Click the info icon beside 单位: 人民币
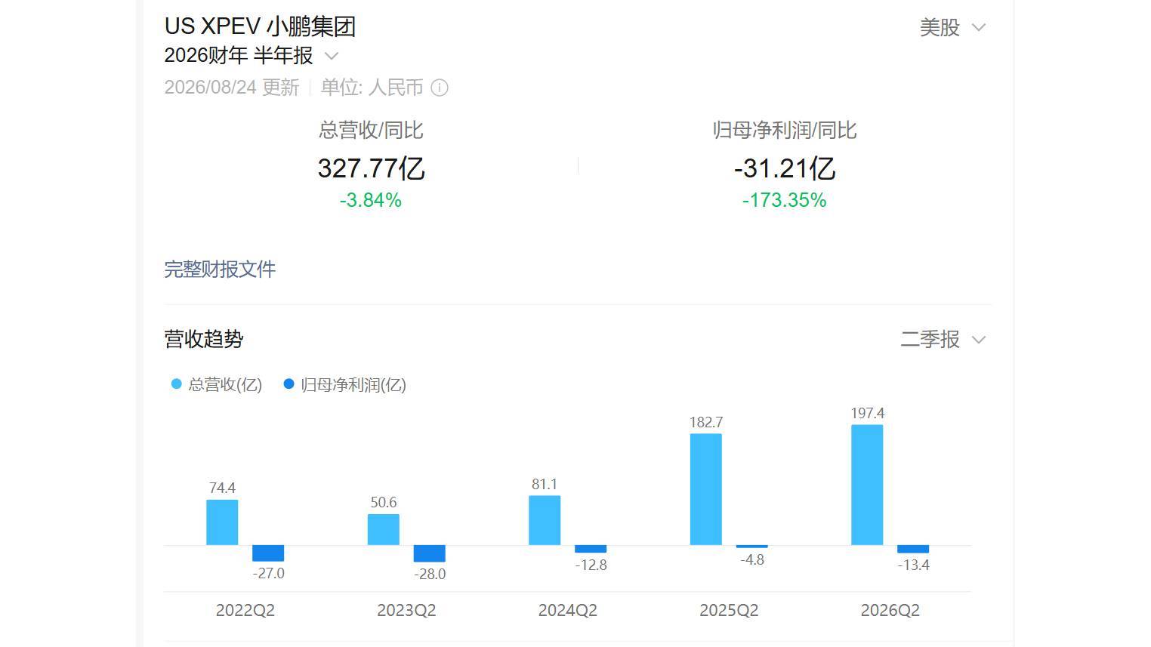The height and width of the screenshot is (647, 1151). [x=440, y=88]
